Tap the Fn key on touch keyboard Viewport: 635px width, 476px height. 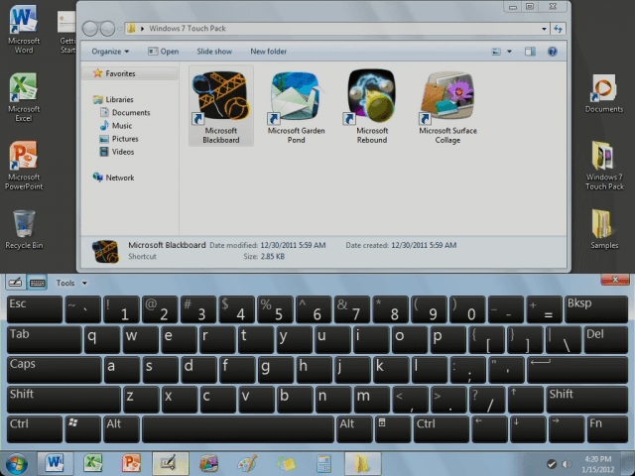coord(606,429)
